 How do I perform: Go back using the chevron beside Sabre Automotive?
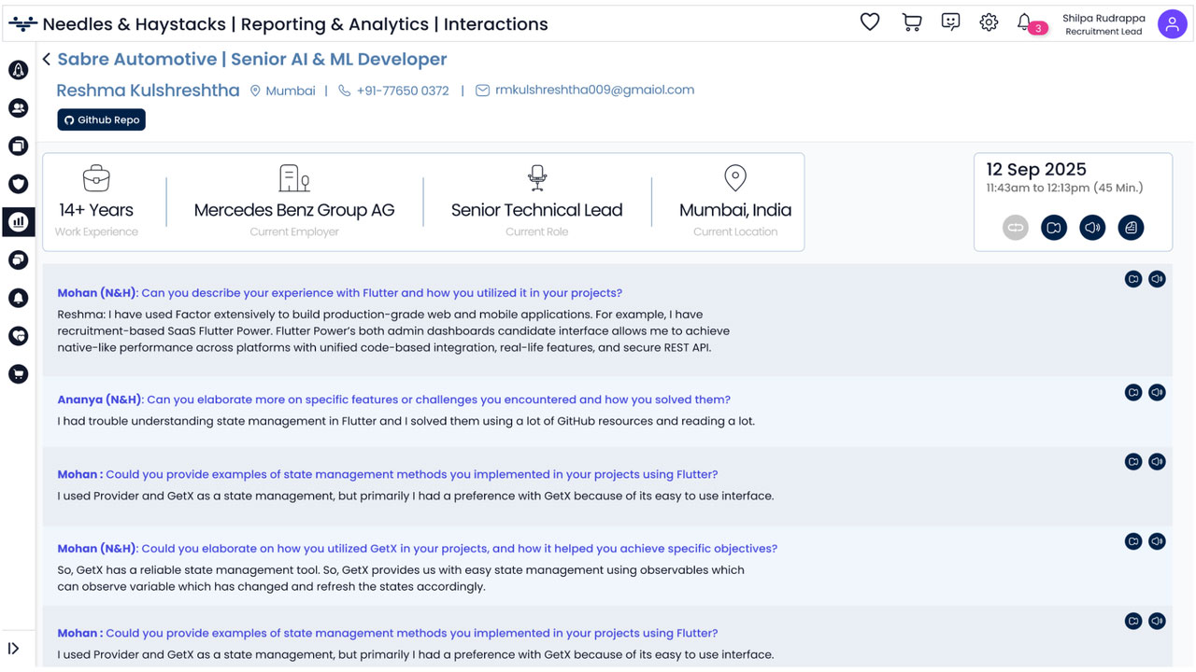click(47, 60)
